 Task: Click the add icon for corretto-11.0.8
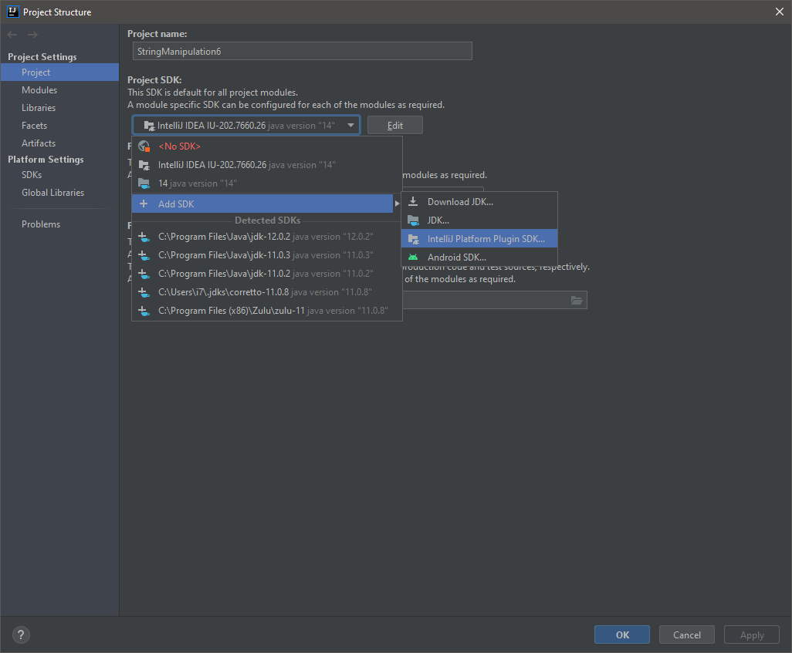point(144,292)
